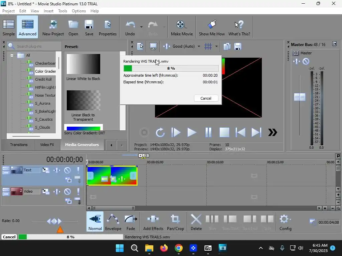
Task: Expand more transport controls chevron
Action: click(x=273, y=132)
